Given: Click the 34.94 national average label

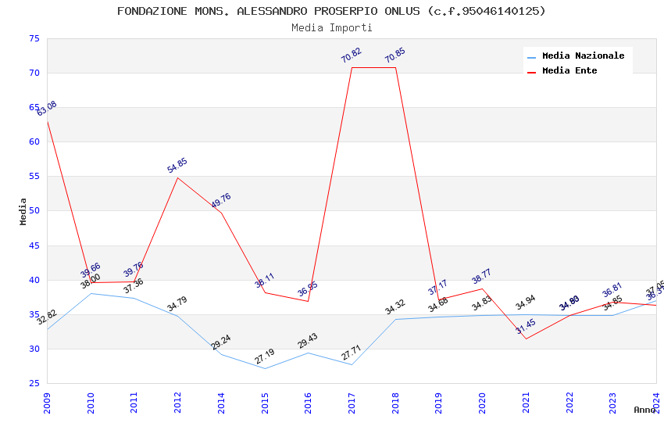Looking at the screenshot, I should (526, 303).
